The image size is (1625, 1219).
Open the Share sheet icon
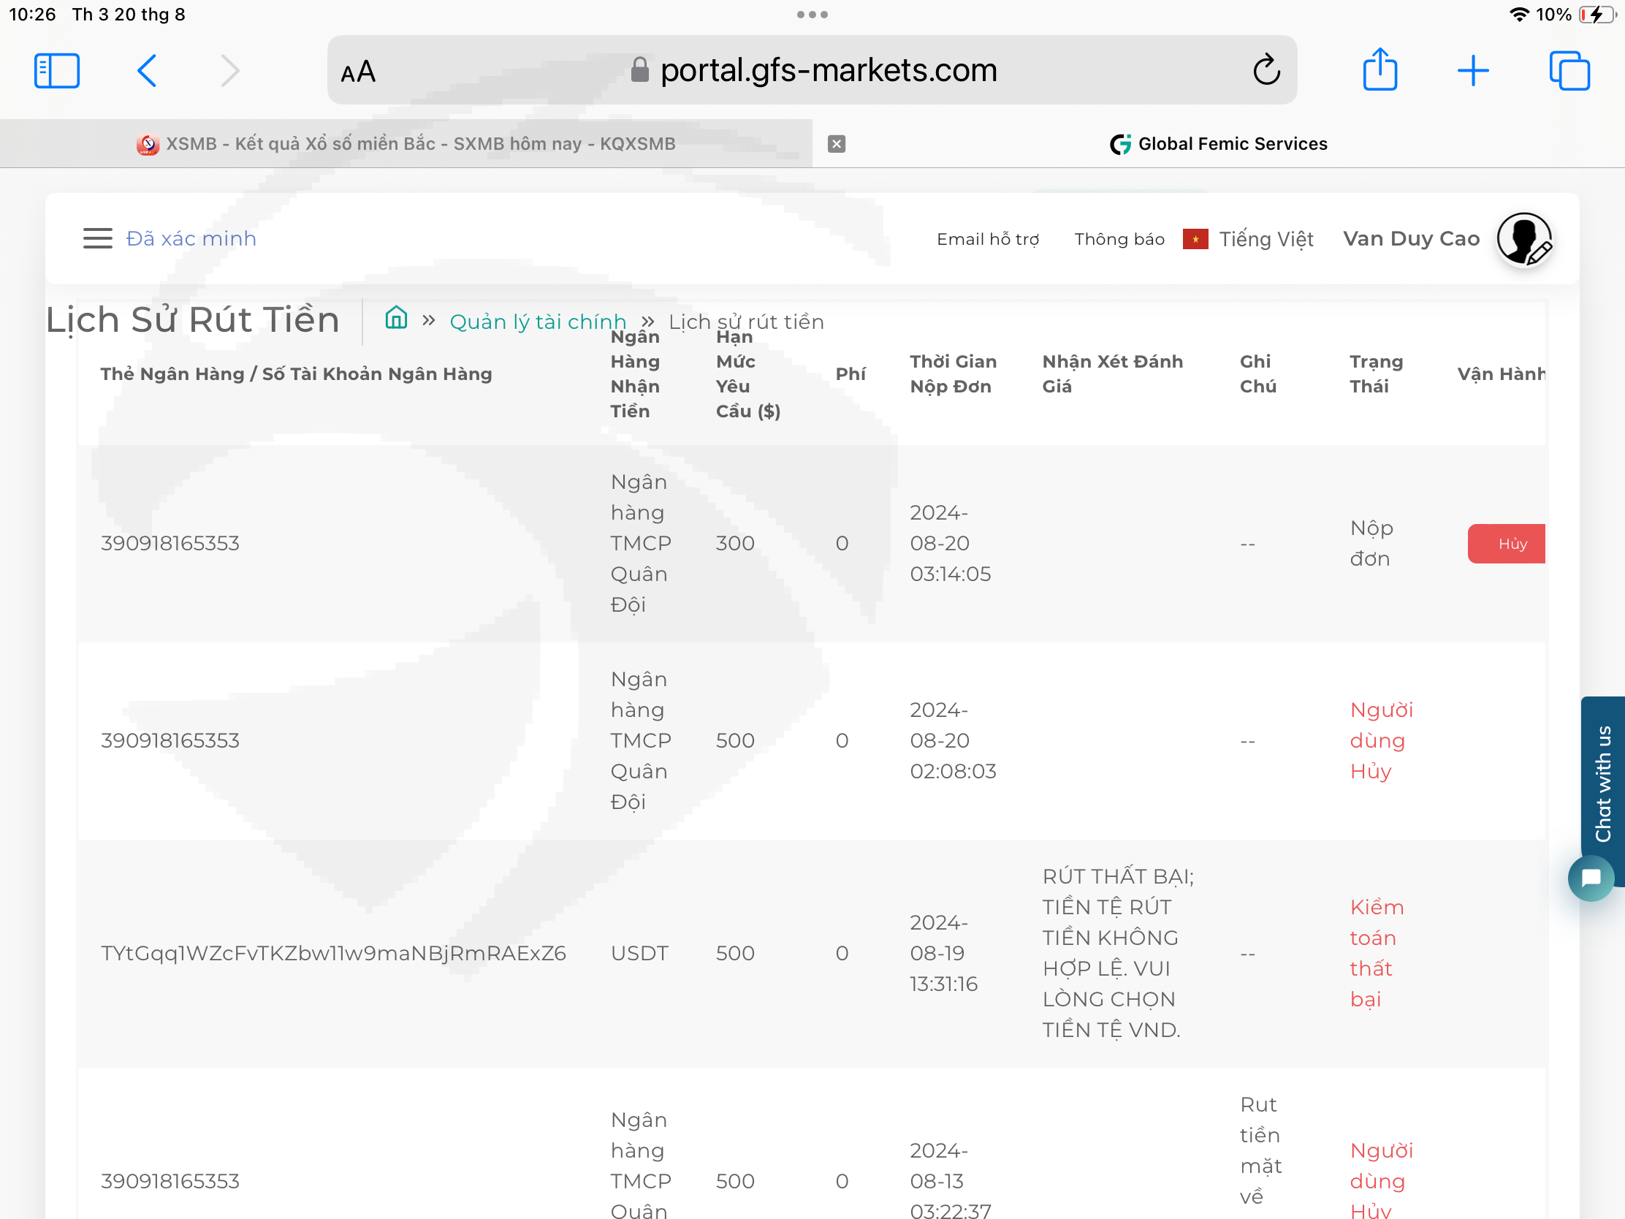[x=1379, y=70]
